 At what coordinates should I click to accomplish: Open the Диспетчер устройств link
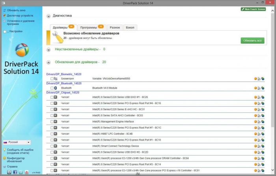(20, 16)
